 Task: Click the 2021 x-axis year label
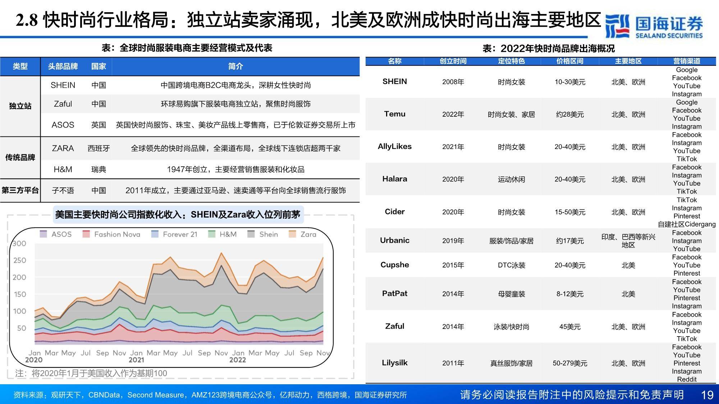click(x=136, y=360)
